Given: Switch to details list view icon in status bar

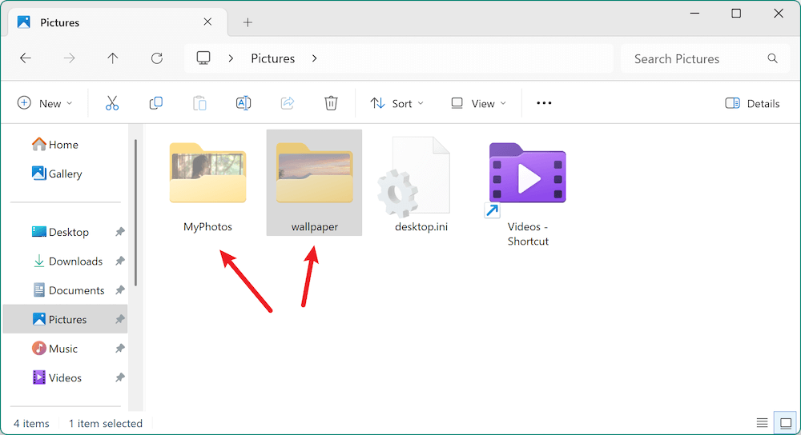Looking at the screenshot, I should [763, 423].
